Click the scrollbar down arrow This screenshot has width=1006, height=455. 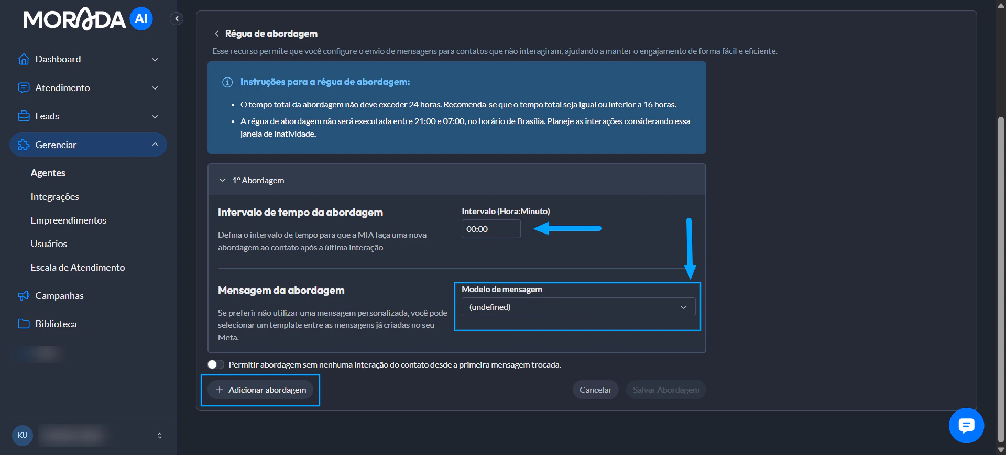tap(1001, 450)
